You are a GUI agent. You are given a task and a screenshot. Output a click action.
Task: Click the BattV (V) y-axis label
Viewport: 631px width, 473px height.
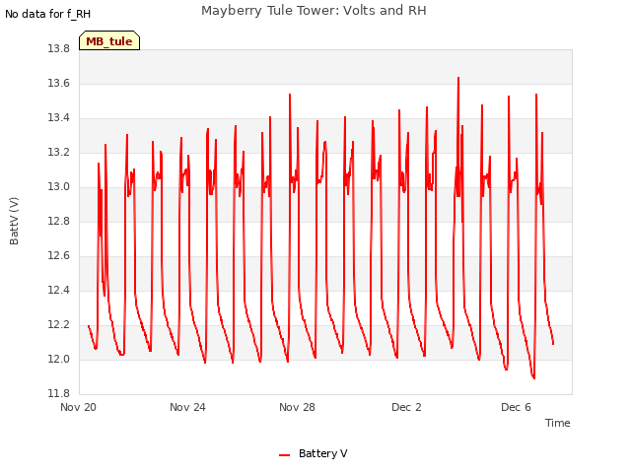click(14, 221)
